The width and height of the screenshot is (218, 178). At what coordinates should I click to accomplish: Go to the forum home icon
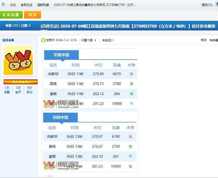pyautogui.click(x=3, y=5)
